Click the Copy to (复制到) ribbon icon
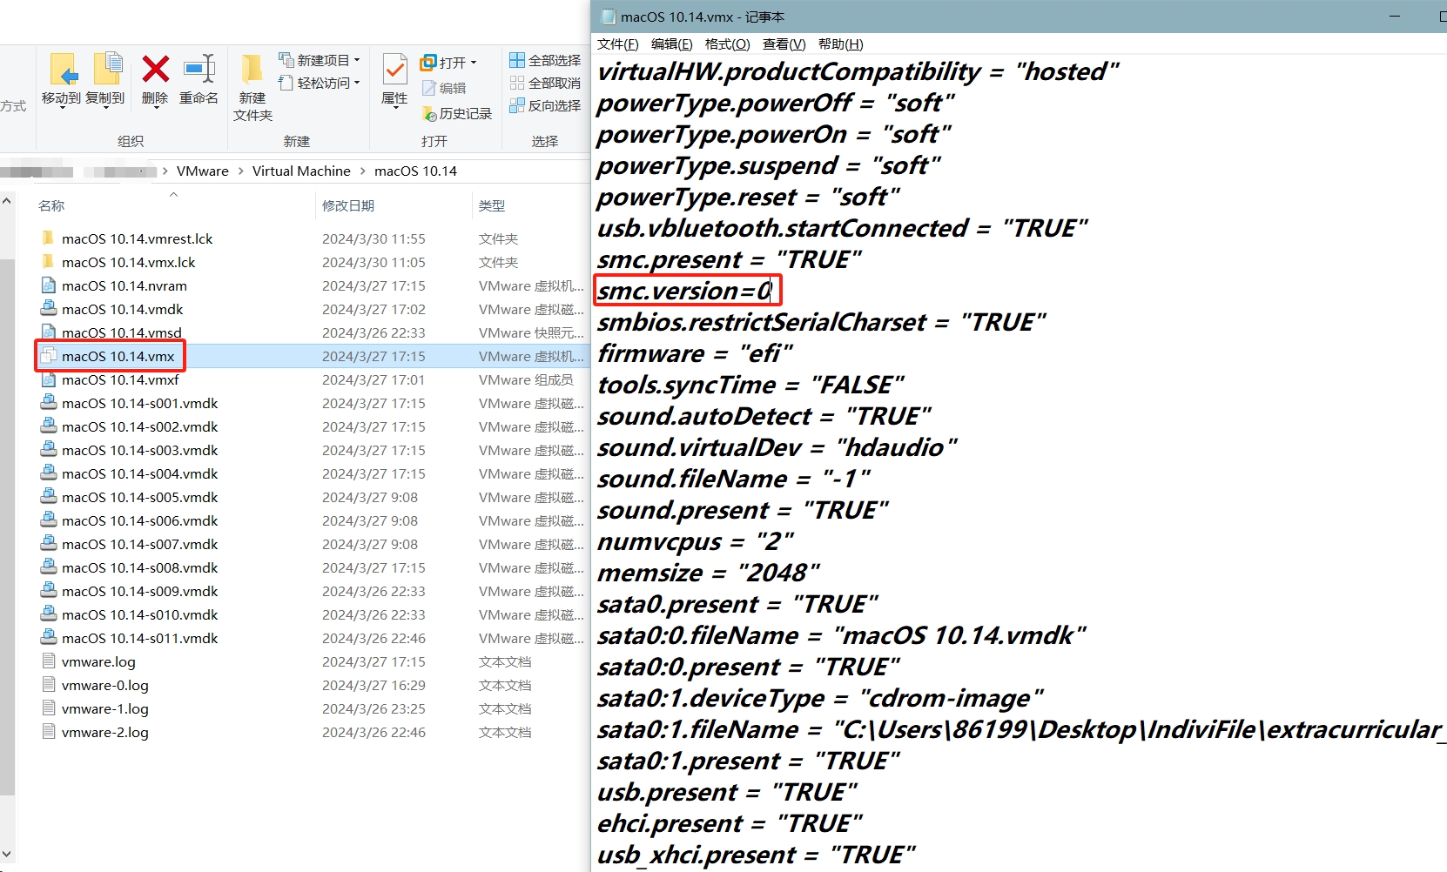This screenshot has height=872, width=1447. click(x=106, y=70)
